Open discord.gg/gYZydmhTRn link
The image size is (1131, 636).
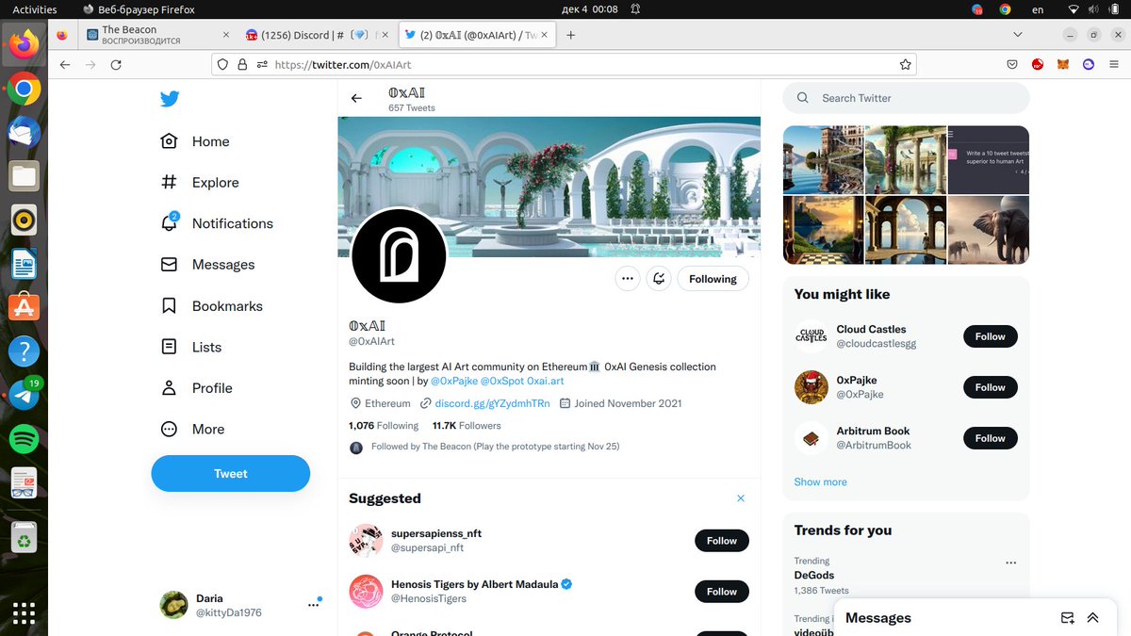tap(492, 403)
